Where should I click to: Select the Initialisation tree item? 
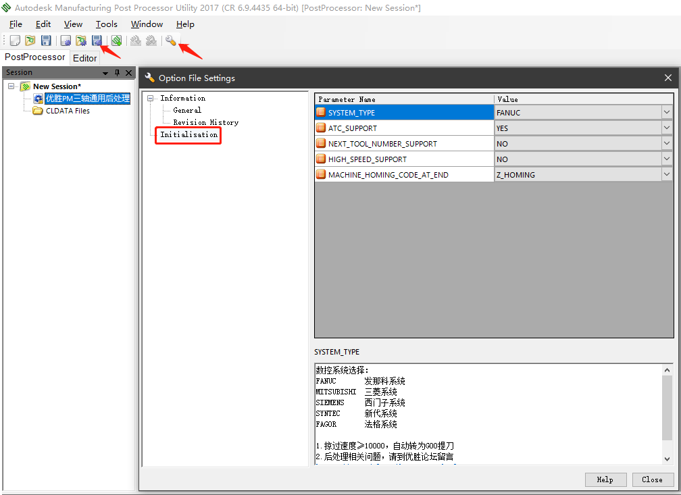[189, 134]
